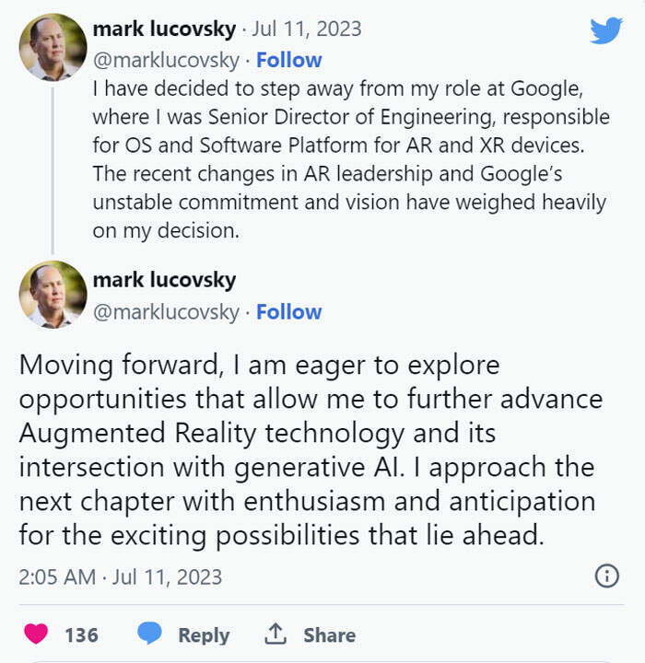Screen dimensions: 645x663
Task: Click the second @marklucovsky handle
Action: tap(166, 311)
